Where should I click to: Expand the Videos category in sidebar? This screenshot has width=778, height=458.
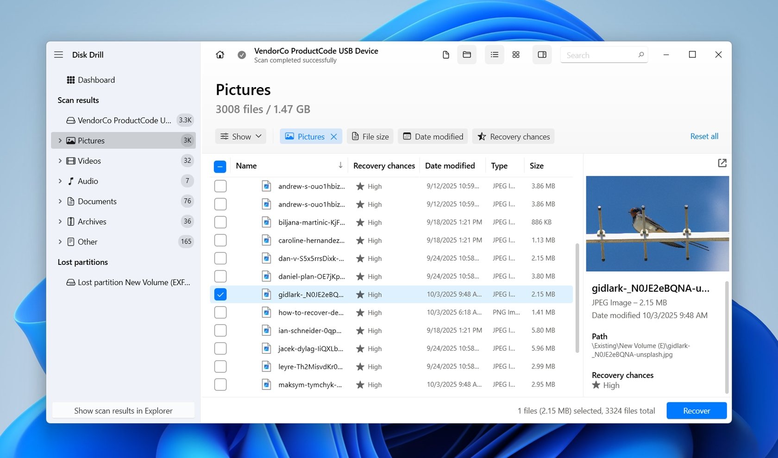tap(60, 161)
